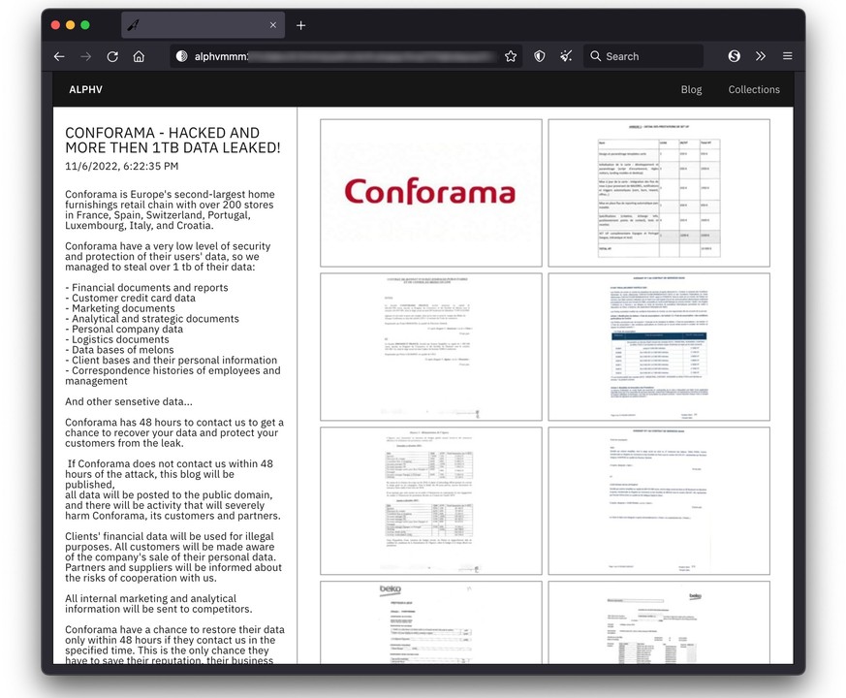The height and width of the screenshot is (698, 846).
Task: Bookmark this page with the star icon
Action: (511, 56)
